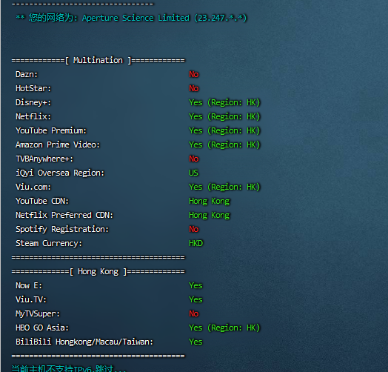The width and height of the screenshot is (388, 372).
Task: Click the Hong Kong section header
Action: (98, 272)
